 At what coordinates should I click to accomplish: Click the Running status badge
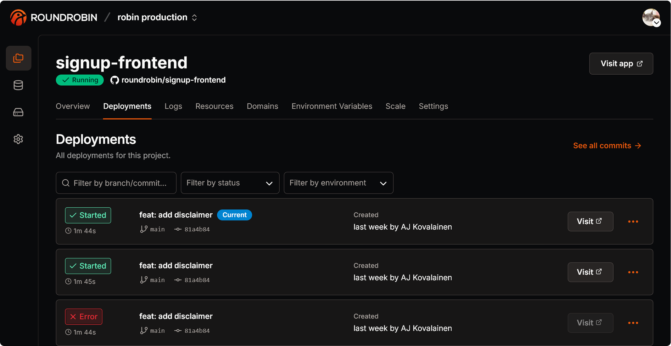coord(79,80)
